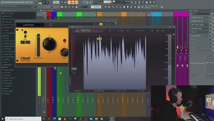Select the middle T-RackS A/B preset button
The width and height of the screenshot is (214, 121).
pyautogui.click(x=25, y=42)
